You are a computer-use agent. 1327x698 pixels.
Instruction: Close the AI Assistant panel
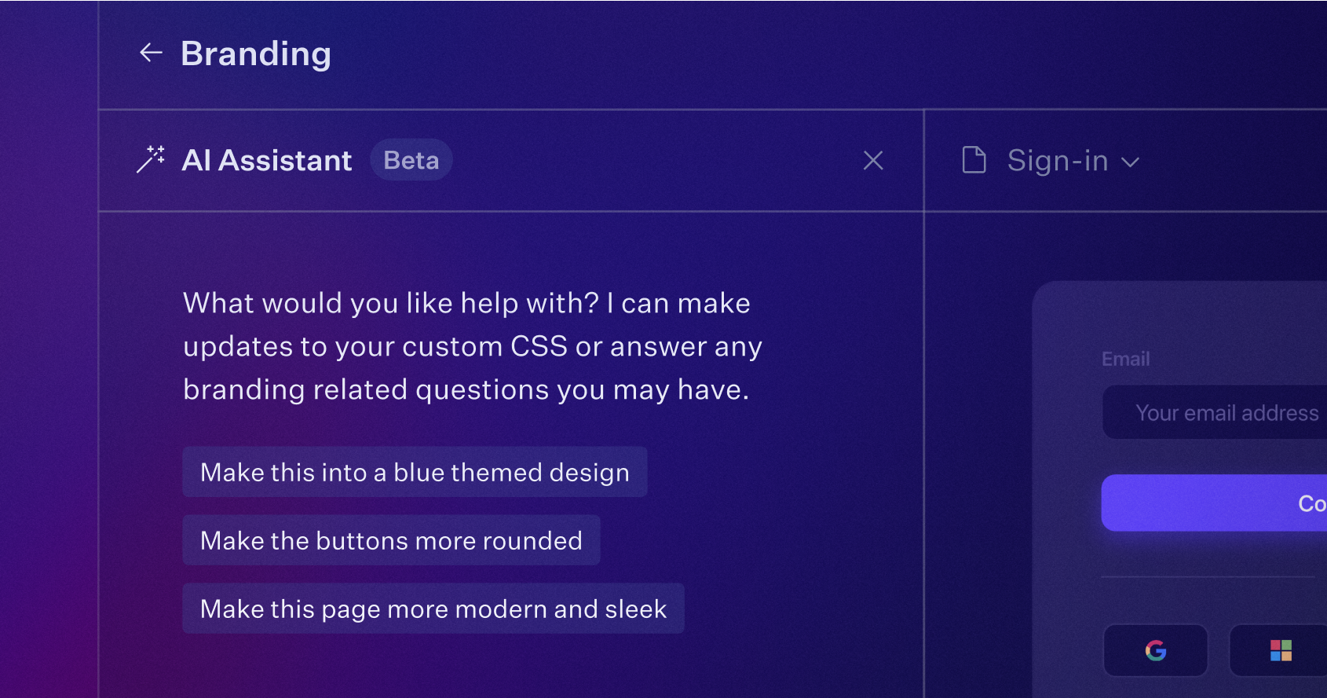[x=873, y=160]
